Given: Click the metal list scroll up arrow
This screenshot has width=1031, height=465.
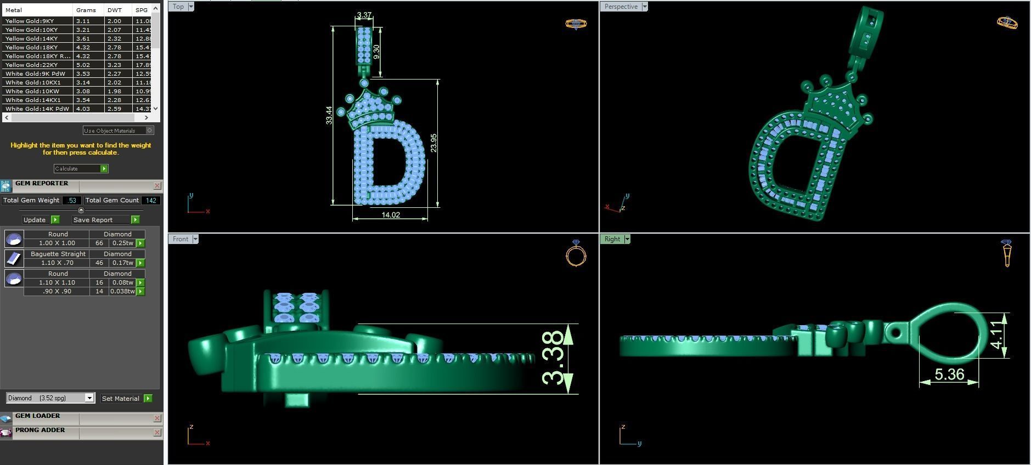Looking at the screenshot, I should pos(156,8).
